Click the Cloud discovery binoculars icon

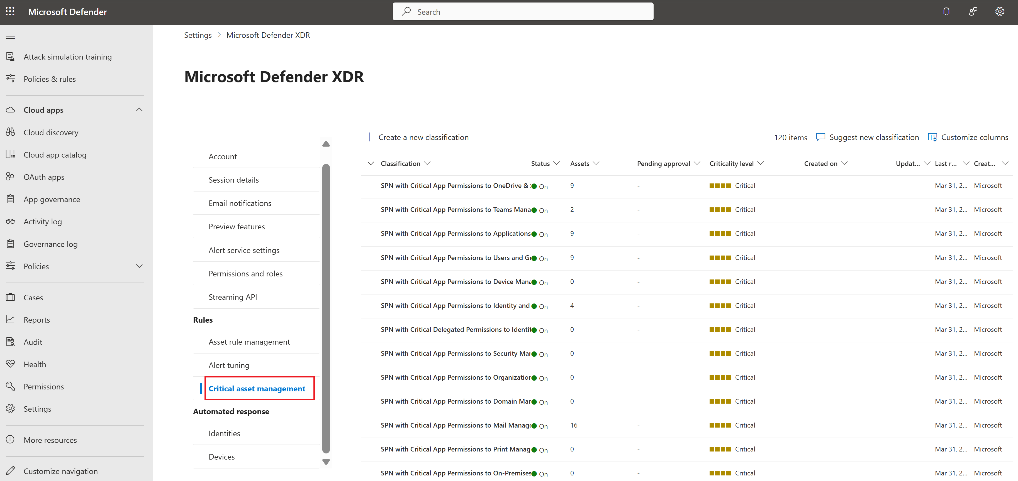(11, 132)
